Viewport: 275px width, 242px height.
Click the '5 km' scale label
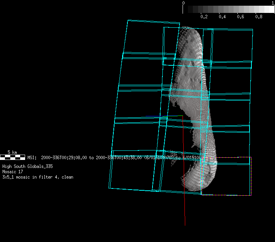click(x=13, y=152)
